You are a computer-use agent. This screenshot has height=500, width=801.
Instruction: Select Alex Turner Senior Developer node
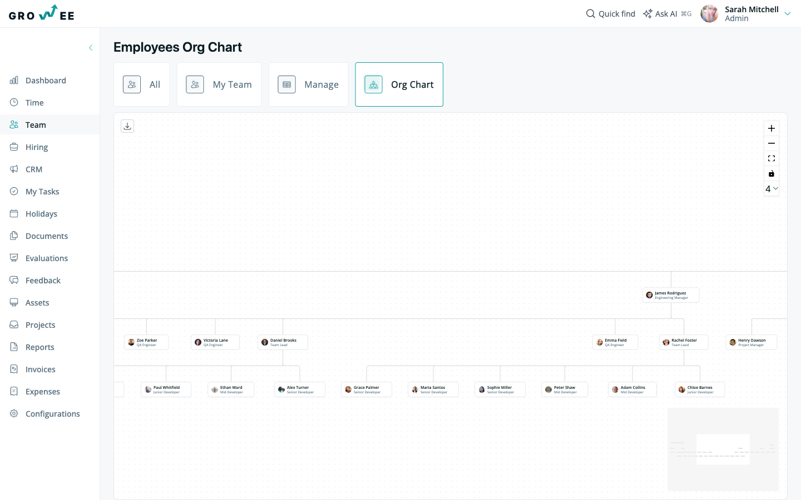click(x=300, y=389)
